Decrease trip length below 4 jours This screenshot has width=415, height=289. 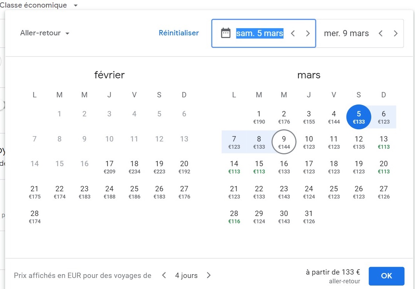pyautogui.click(x=164, y=275)
